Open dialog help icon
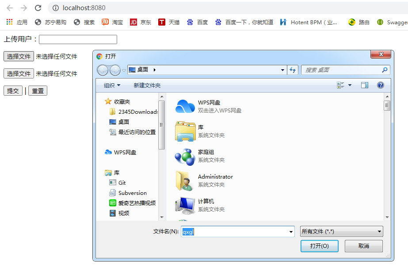The image size is (408, 269). pos(381,85)
